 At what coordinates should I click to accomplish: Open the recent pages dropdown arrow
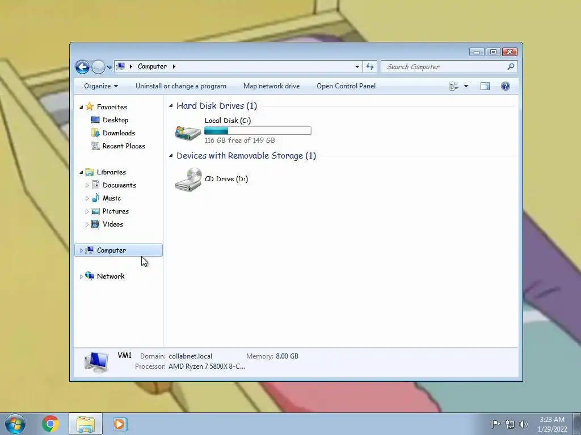pos(110,67)
